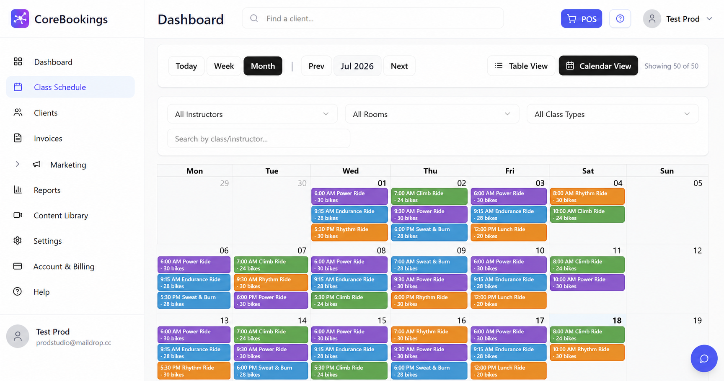Select Calendar View
Screen dimensions: 724x381
click(598, 66)
